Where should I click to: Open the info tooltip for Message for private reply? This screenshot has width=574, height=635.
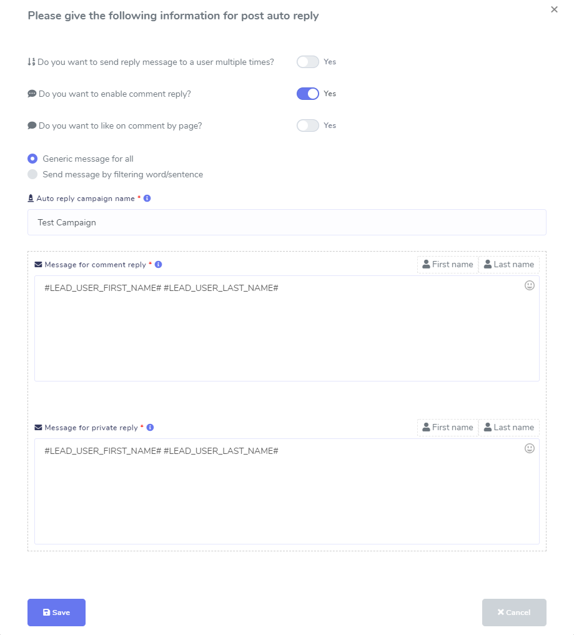tap(149, 427)
